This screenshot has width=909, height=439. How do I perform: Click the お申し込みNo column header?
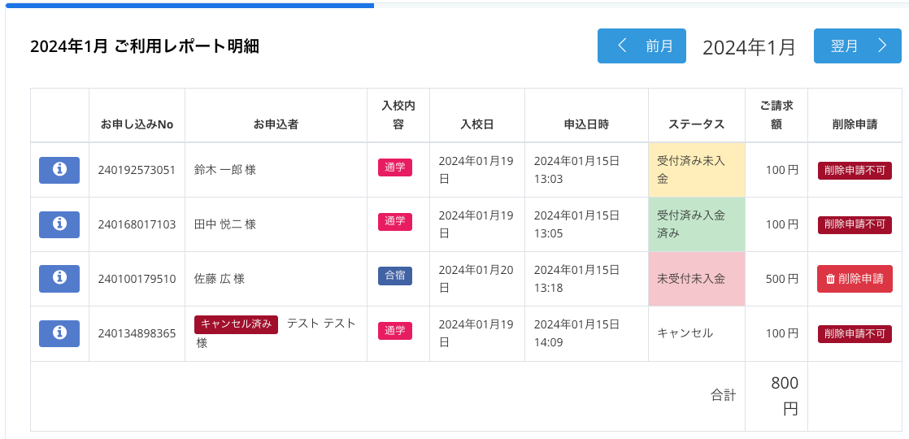pyautogui.click(x=137, y=124)
